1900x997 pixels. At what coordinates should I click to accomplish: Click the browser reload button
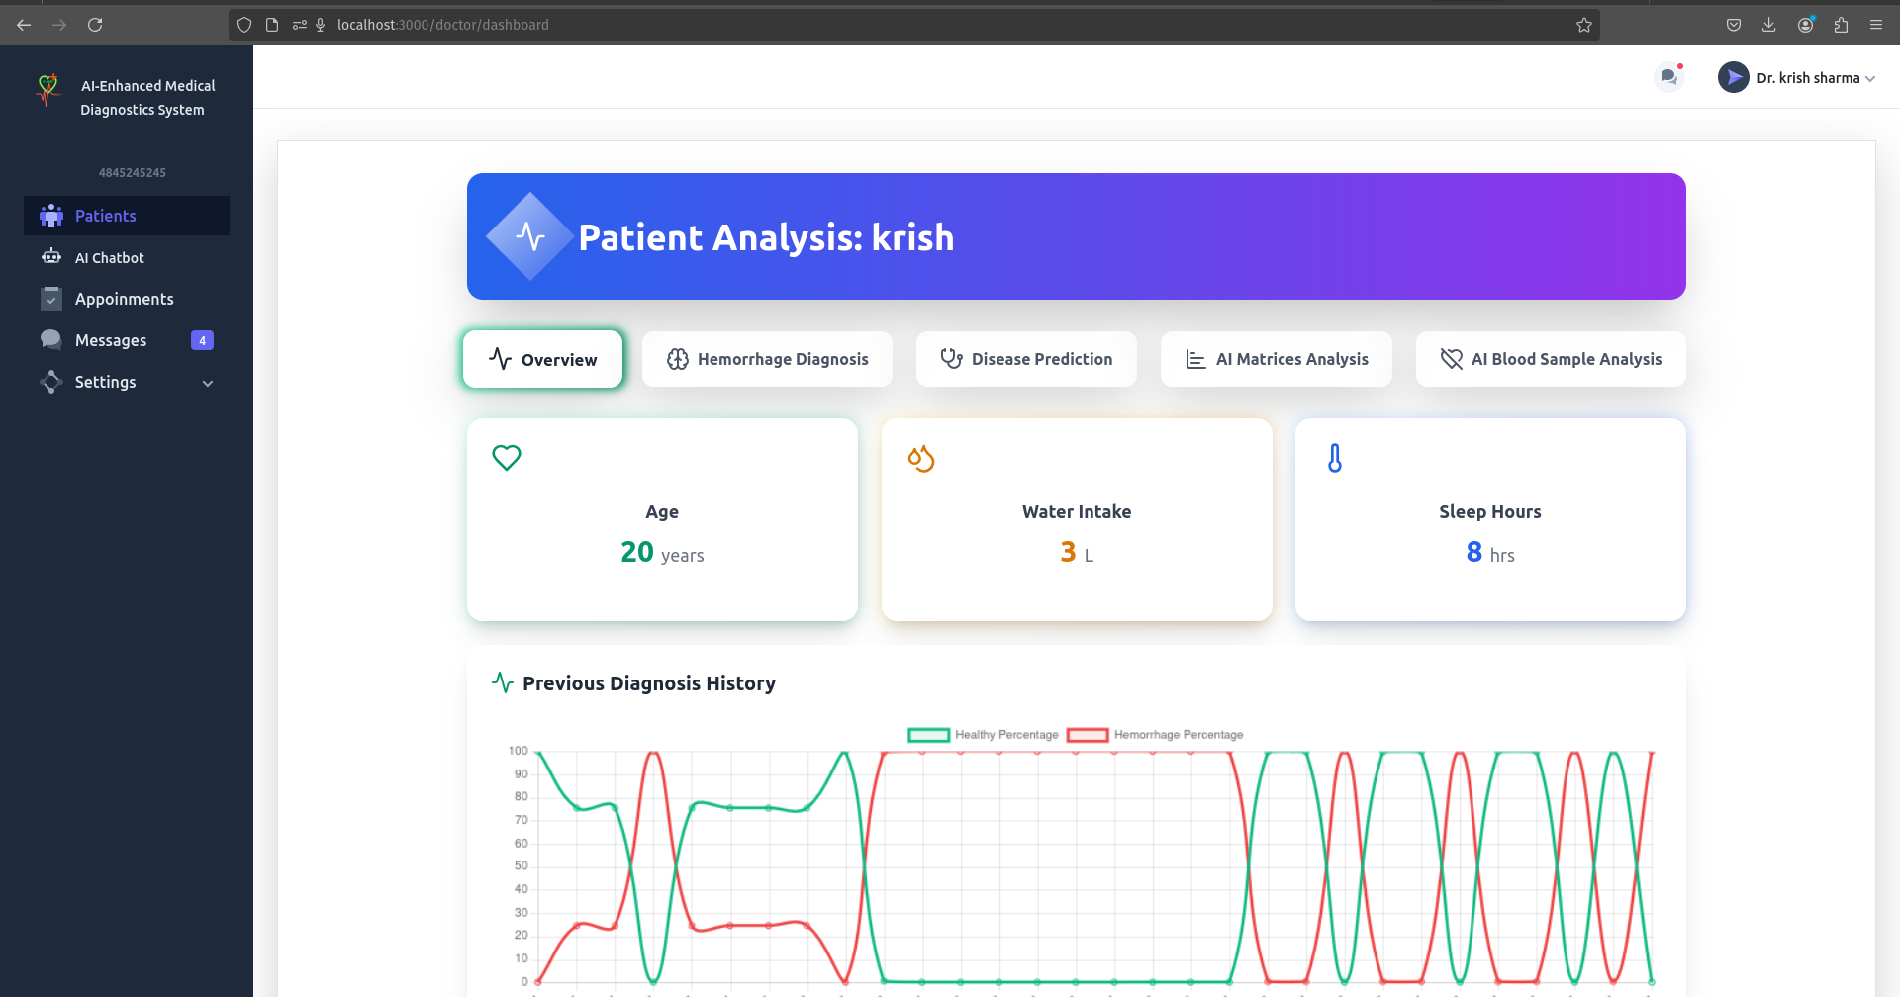pyautogui.click(x=95, y=25)
